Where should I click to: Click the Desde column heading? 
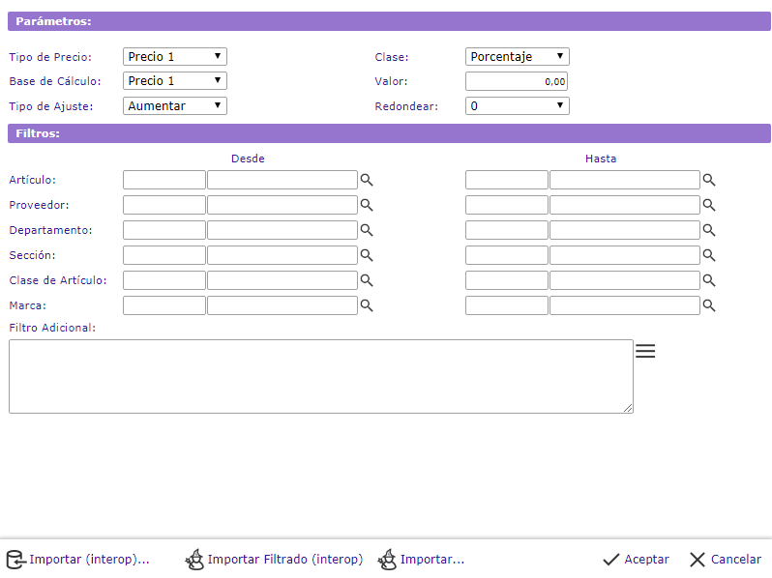[x=248, y=159]
